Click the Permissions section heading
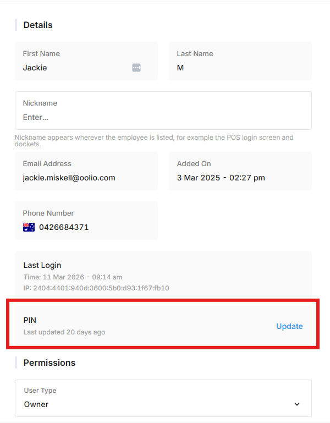 pos(50,363)
